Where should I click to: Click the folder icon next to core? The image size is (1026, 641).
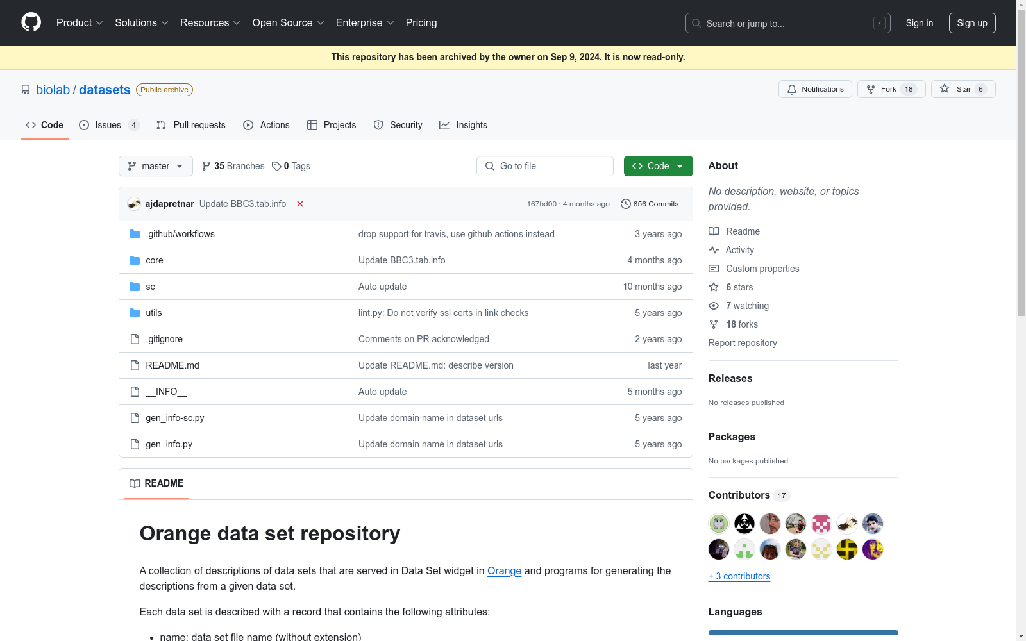[135, 260]
